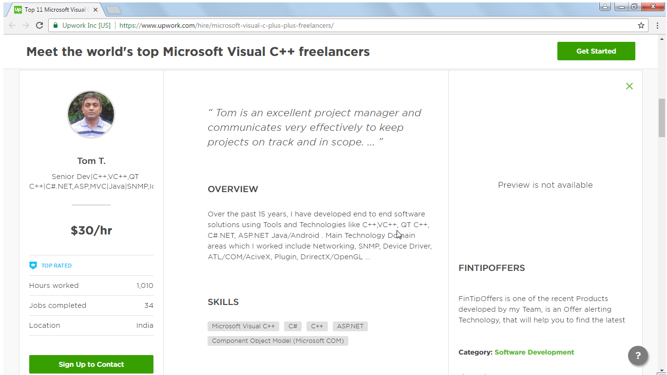Viewport: 667px width, 375px height.
Task: Reload the page with refresh icon
Action: click(40, 25)
